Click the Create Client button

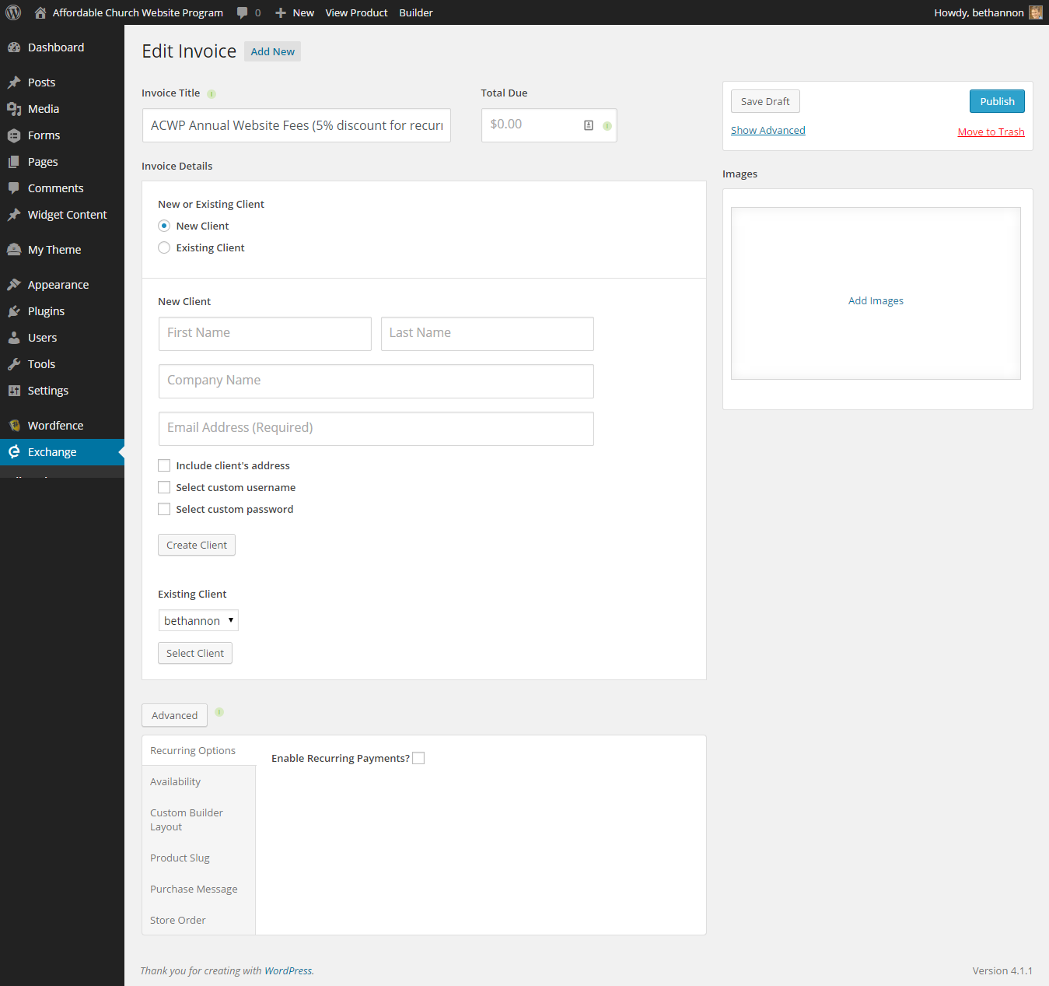click(197, 545)
